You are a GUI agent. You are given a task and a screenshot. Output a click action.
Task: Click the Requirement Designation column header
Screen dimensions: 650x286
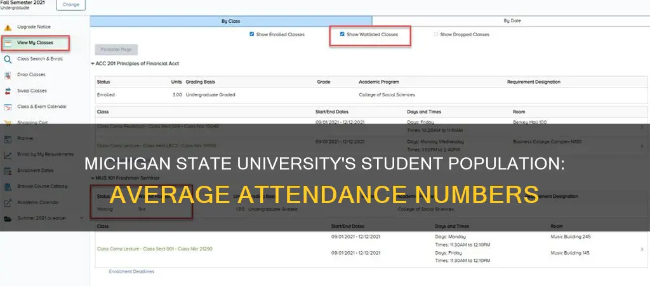click(x=533, y=82)
